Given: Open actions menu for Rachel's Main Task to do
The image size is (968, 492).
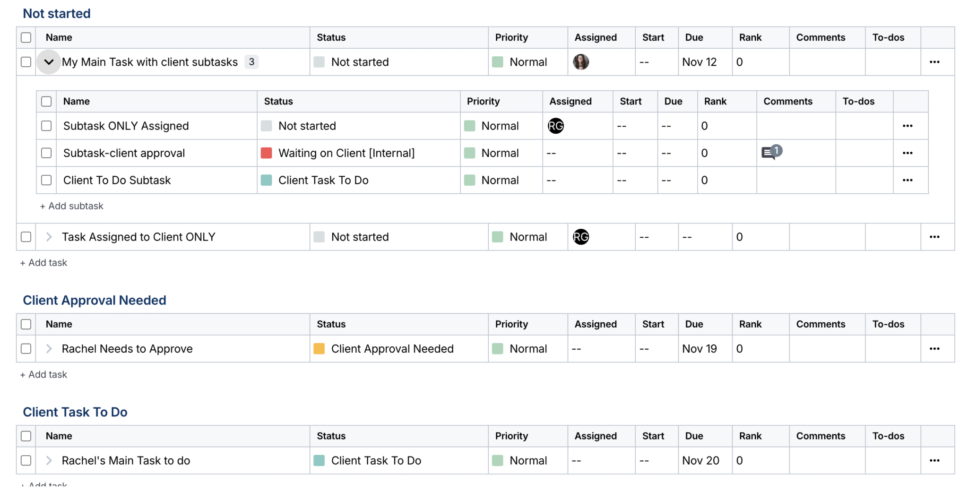Looking at the screenshot, I should pos(935,460).
